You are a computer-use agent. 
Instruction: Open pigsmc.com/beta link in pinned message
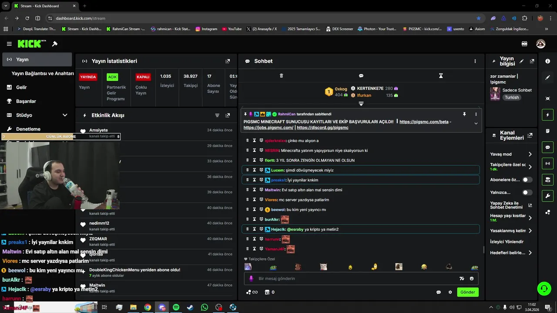[424, 122]
